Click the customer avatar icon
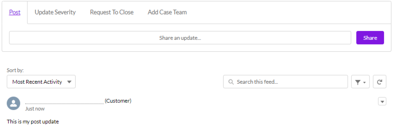This screenshot has height=126, width=393. 13,103
